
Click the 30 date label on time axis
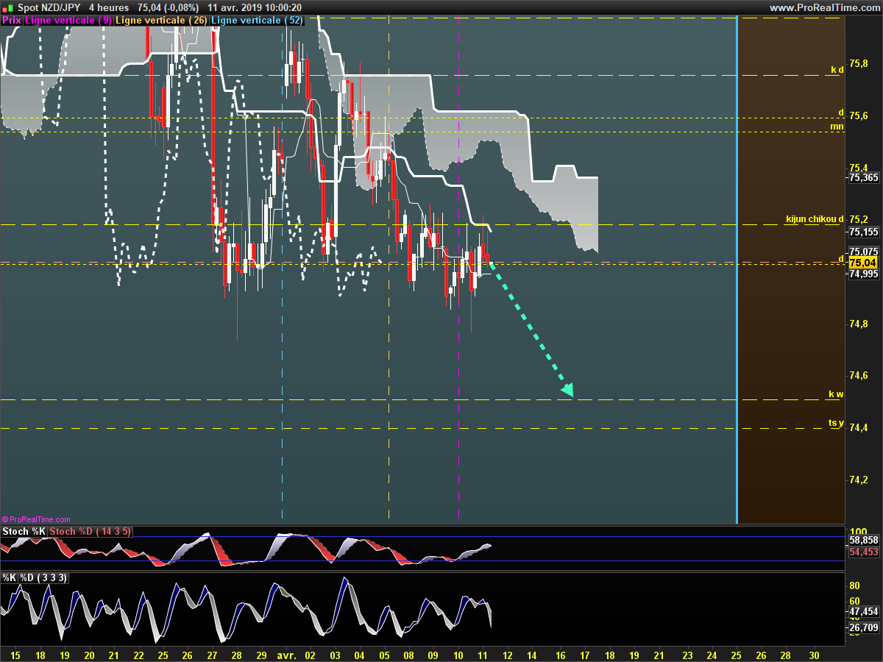tap(813, 655)
